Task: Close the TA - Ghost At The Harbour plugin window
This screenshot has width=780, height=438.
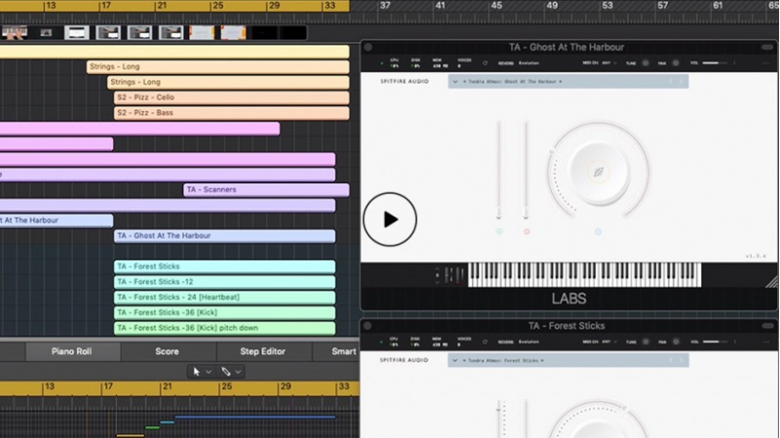Action: click(369, 47)
